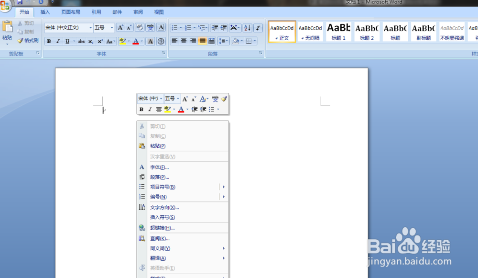The image size is (478, 278).
Task: Click the Phonetic Guide icon in ribbon
Action: 150,27
